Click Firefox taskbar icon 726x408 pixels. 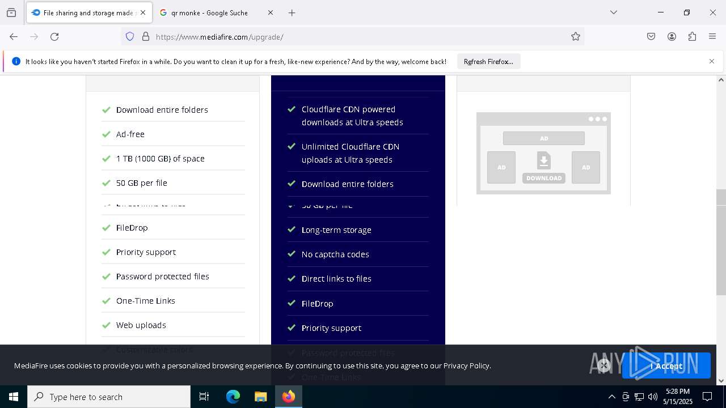[289, 397]
